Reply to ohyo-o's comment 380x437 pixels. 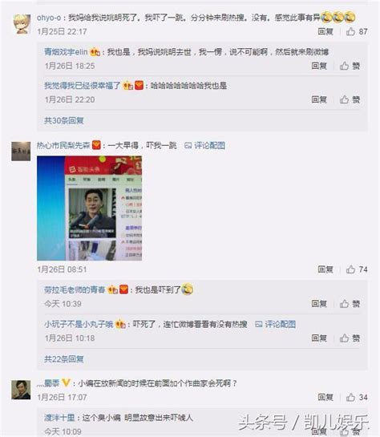point(325,32)
